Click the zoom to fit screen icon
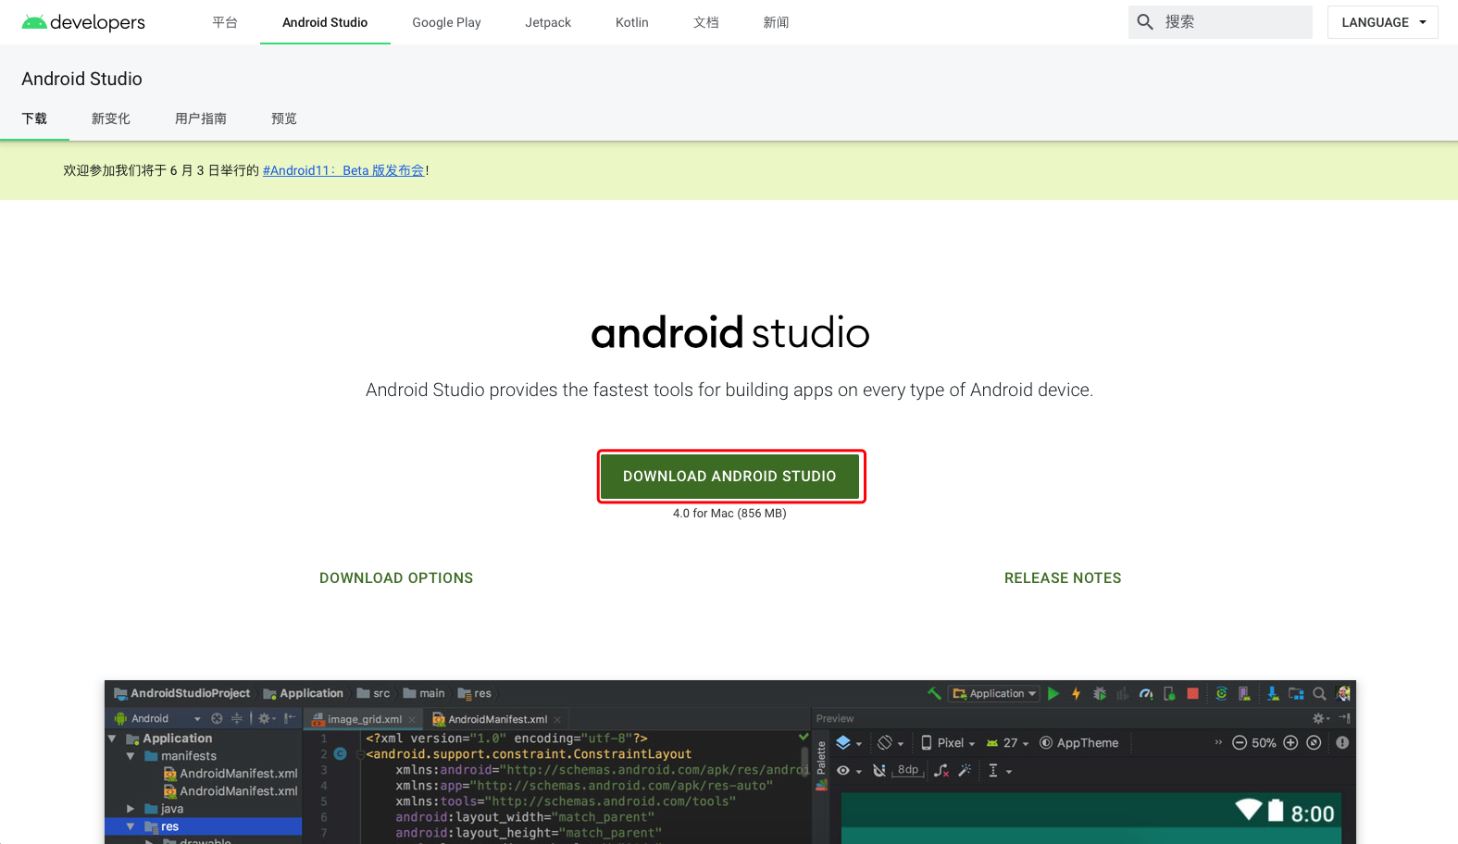Image resolution: width=1458 pixels, height=844 pixels. coord(1314,743)
